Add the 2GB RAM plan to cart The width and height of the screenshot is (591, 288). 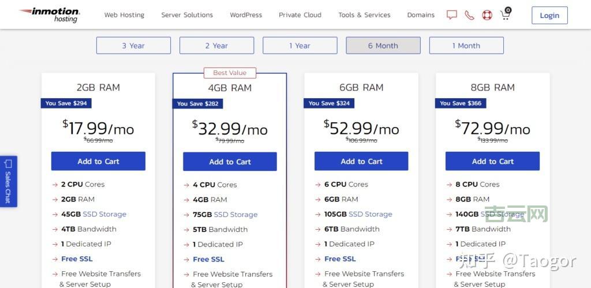(x=98, y=162)
